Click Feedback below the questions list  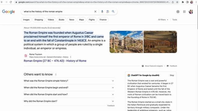(x=111, y=106)
